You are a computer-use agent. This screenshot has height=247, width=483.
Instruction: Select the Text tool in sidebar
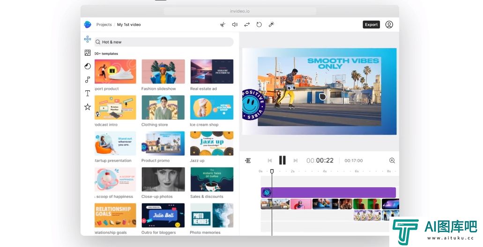(x=88, y=94)
